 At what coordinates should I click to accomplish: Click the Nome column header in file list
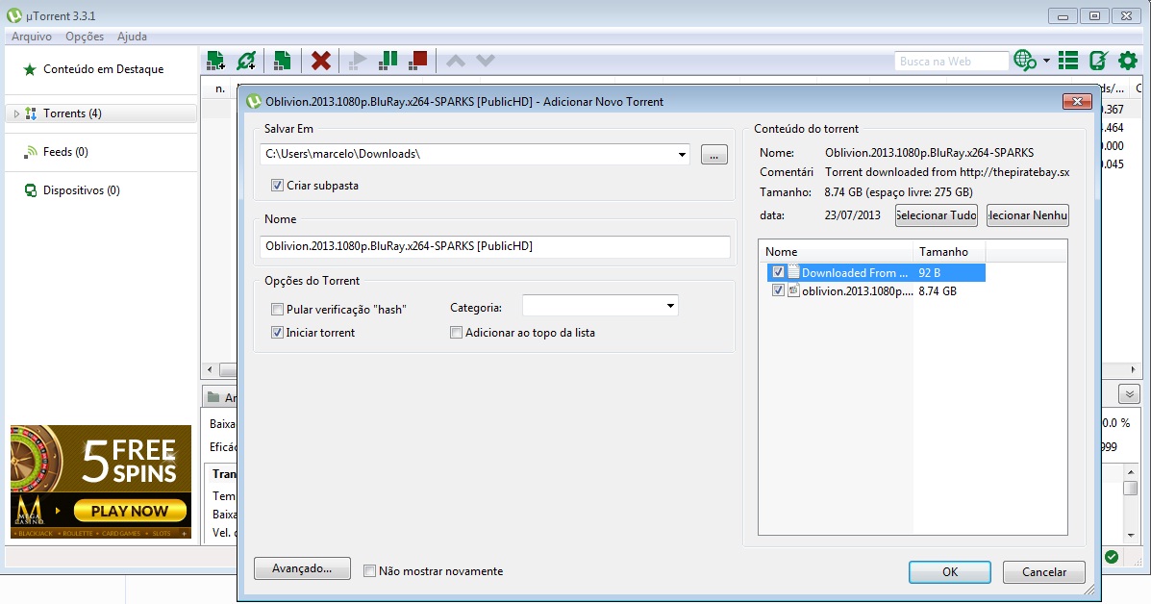coord(837,252)
